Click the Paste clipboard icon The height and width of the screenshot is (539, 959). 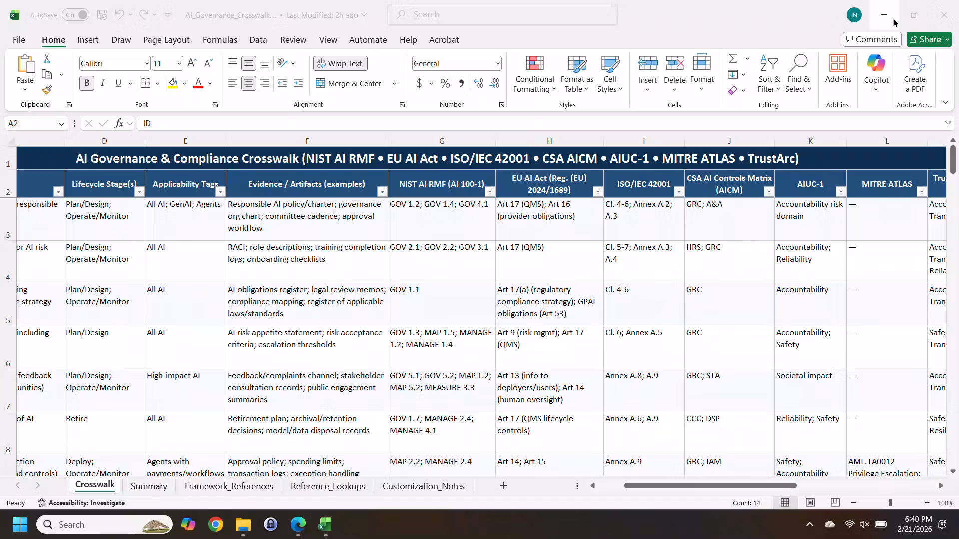click(x=25, y=65)
